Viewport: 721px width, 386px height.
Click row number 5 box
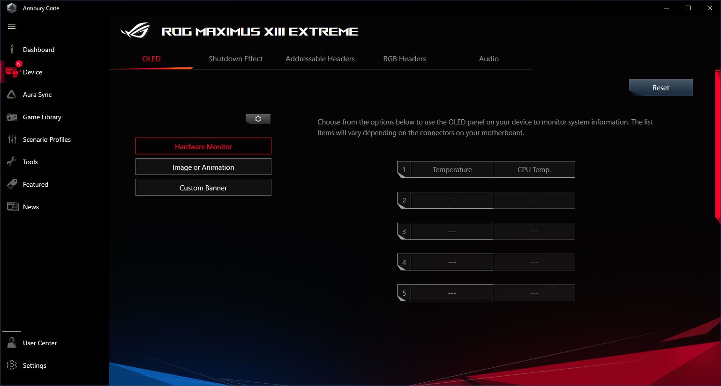click(404, 293)
